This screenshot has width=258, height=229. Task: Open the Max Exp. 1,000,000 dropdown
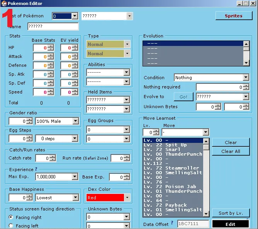tap(75, 177)
